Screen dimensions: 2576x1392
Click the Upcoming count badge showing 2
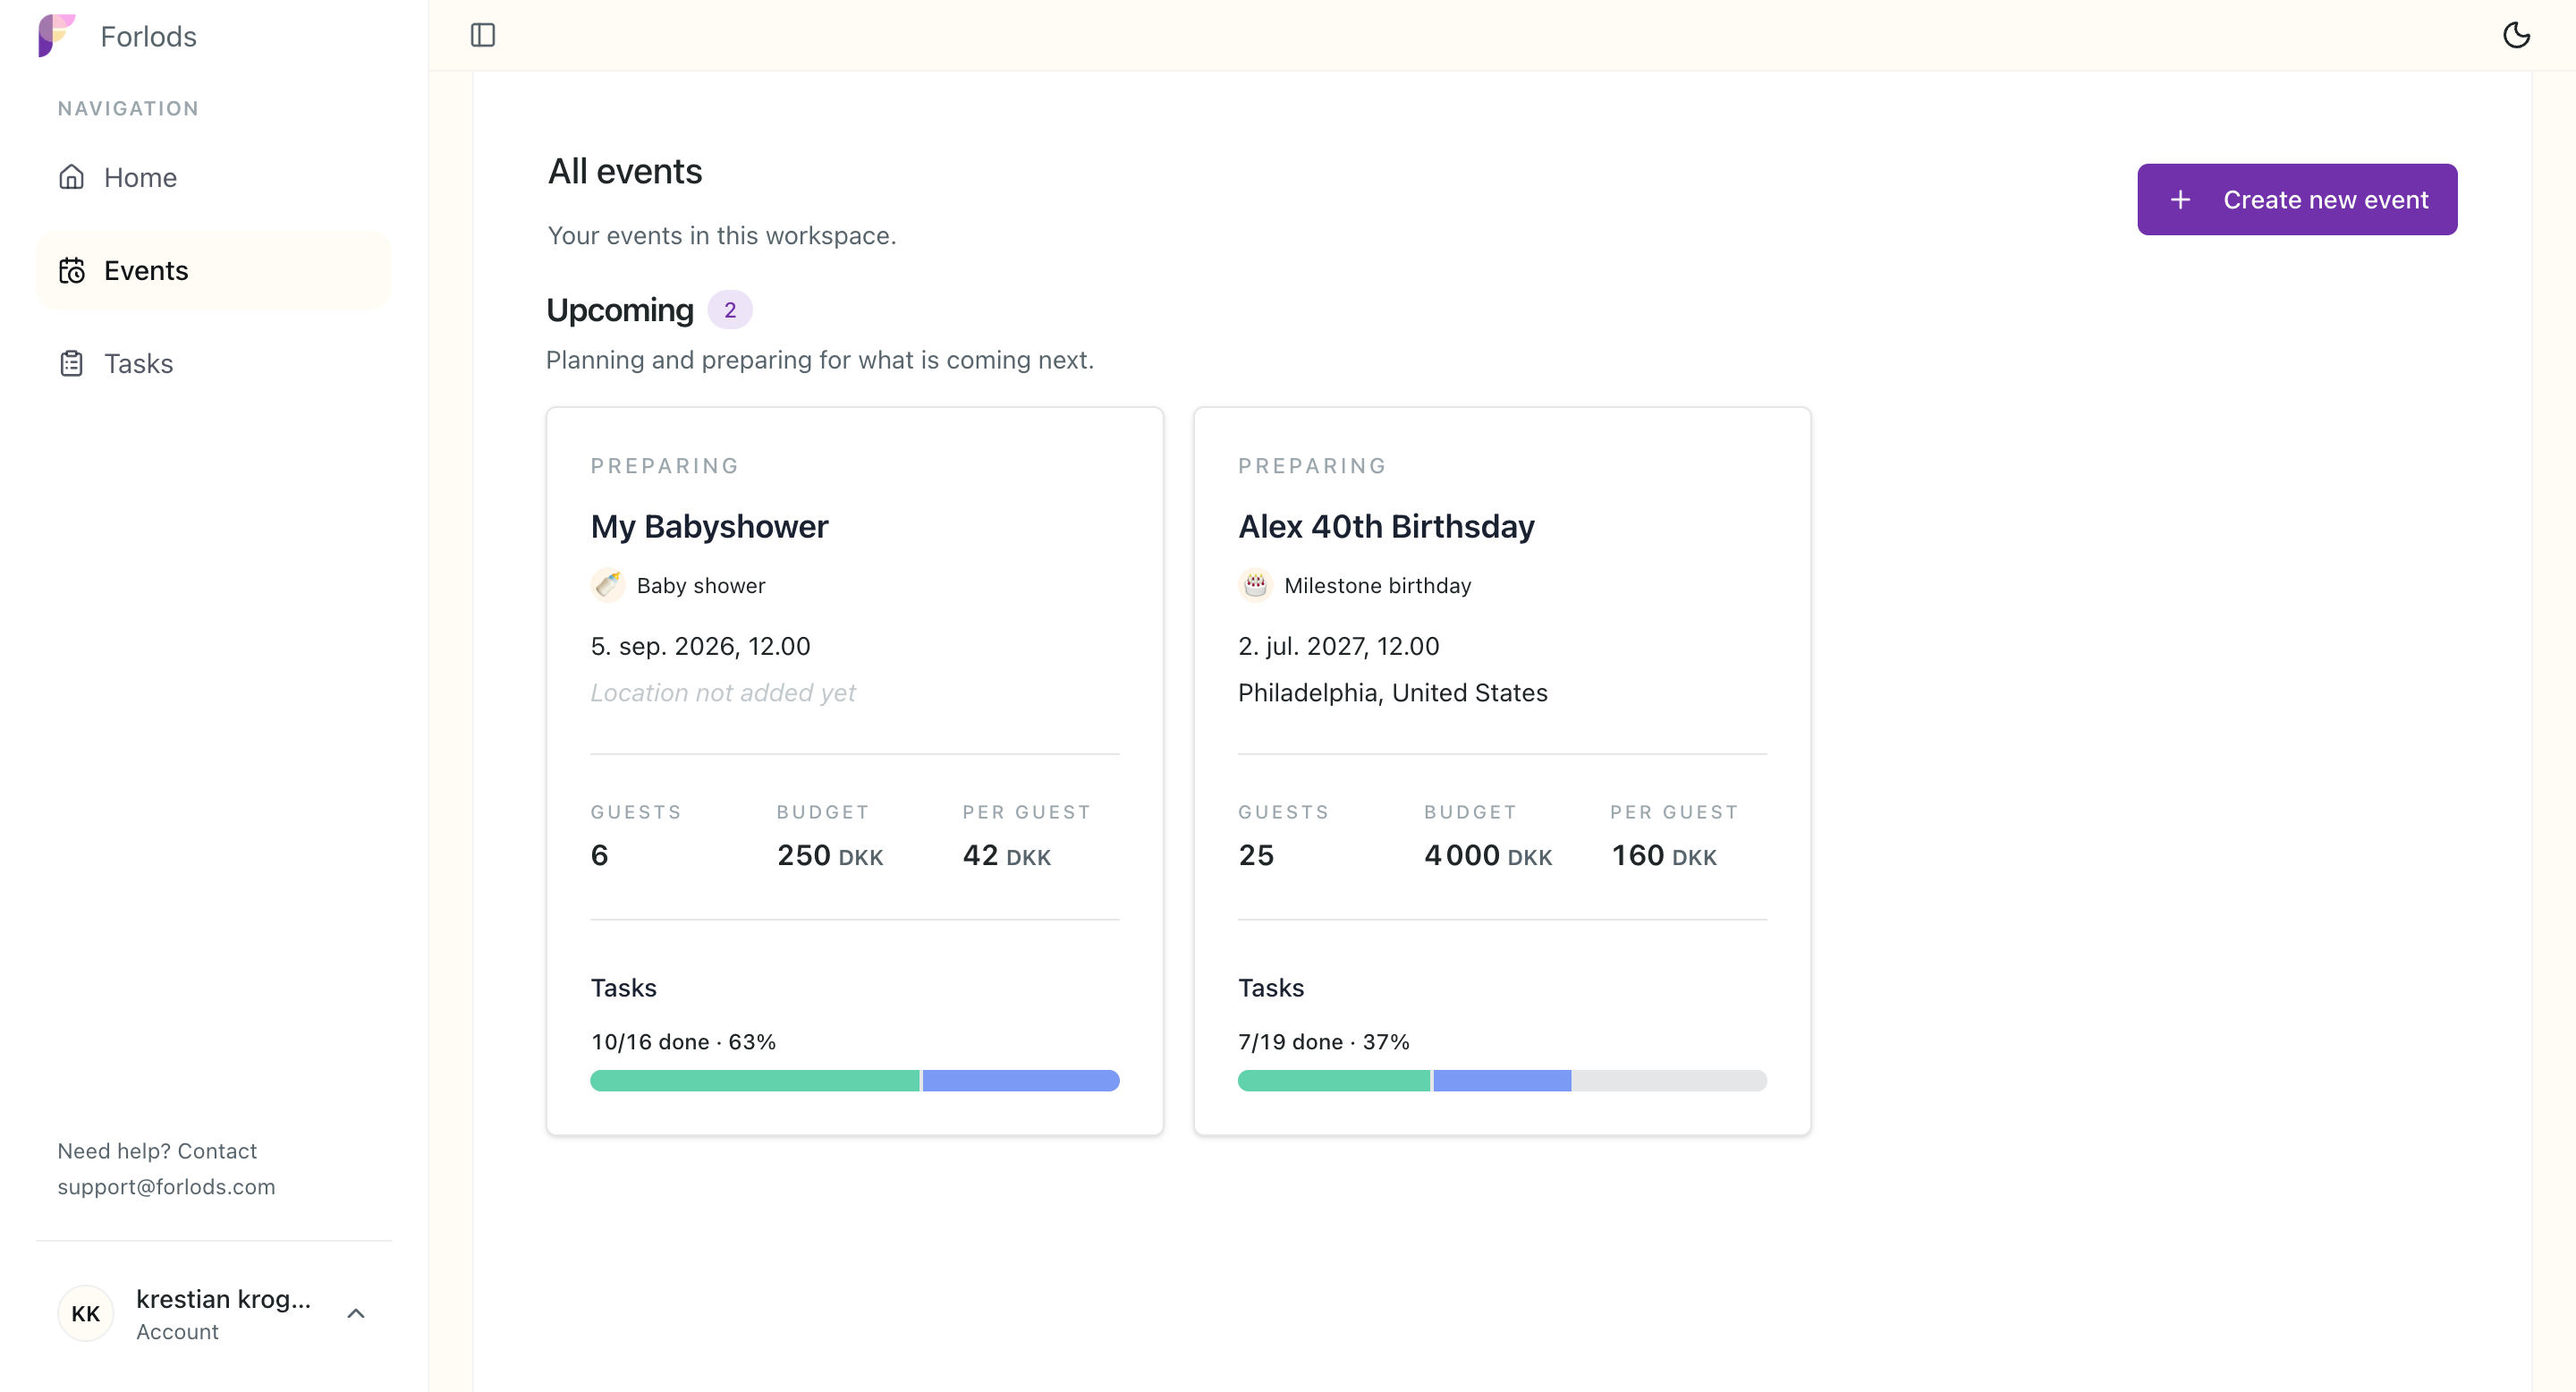730,310
